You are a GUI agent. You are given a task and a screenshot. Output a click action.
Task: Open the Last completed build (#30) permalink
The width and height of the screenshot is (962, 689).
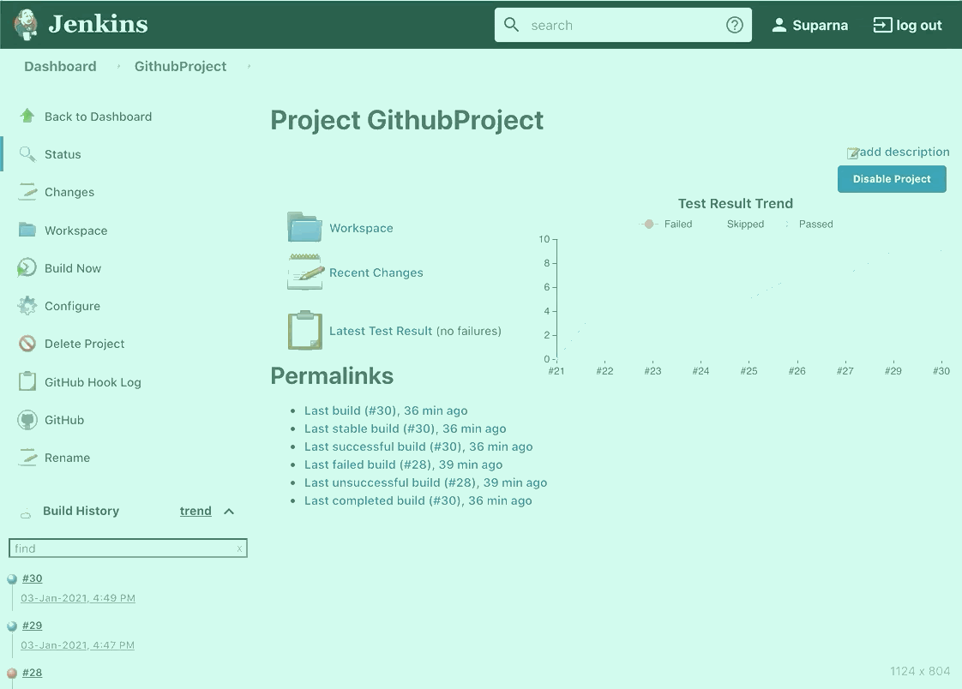(418, 500)
